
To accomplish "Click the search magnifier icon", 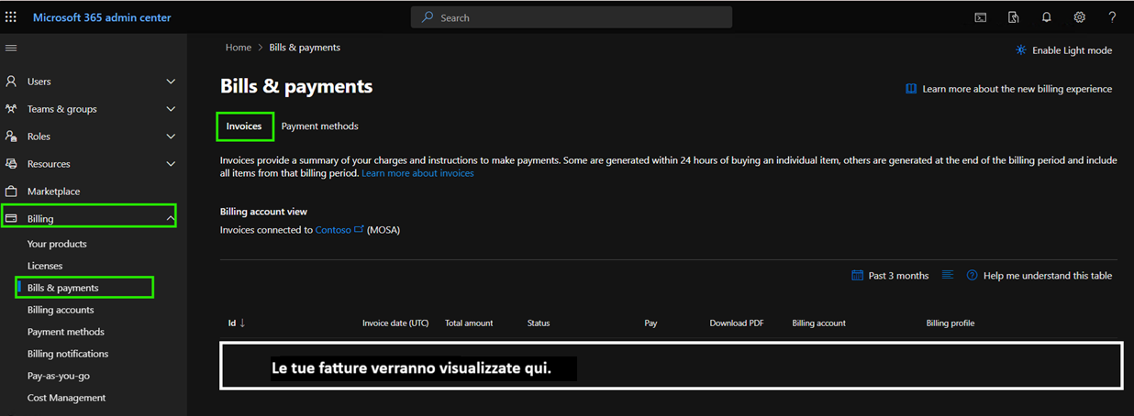I will pyautogui.click(x=428, y=17).
